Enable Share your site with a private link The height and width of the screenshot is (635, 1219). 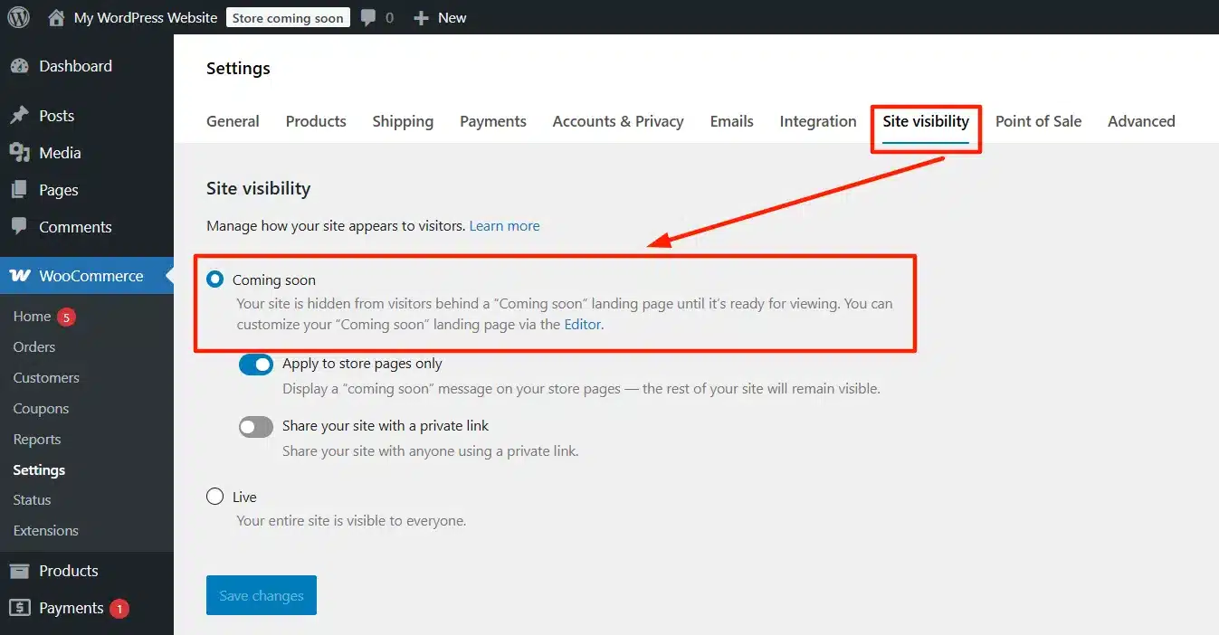coord(256,426)
